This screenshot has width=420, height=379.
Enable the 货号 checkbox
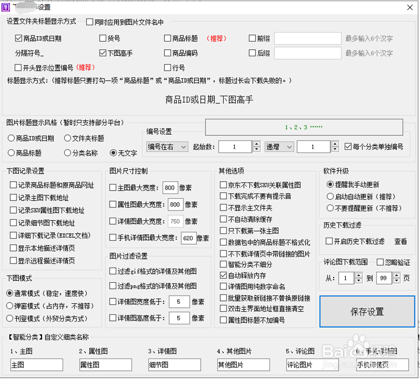(x=102, y=38)
